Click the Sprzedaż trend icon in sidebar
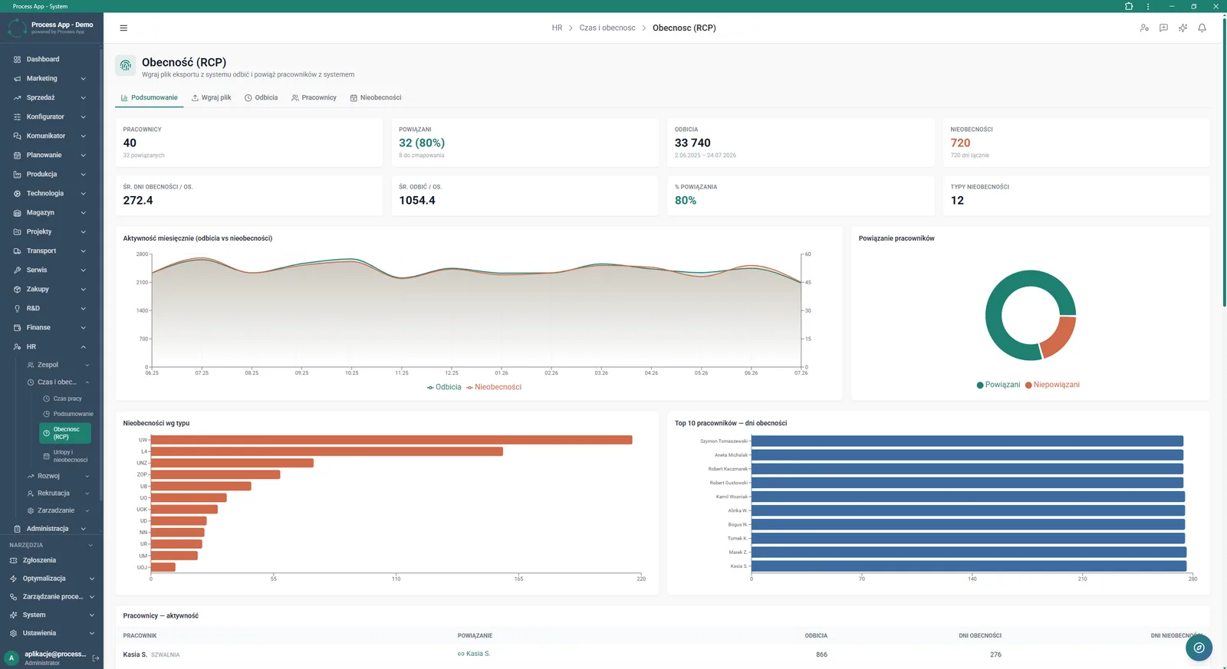The image size is (1227, 669). tap(17, 98)
